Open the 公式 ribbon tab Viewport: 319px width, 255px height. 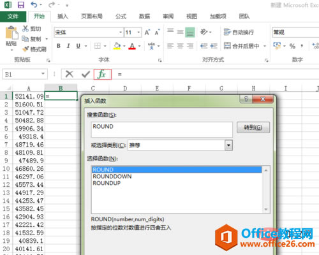tap(121, 17)
